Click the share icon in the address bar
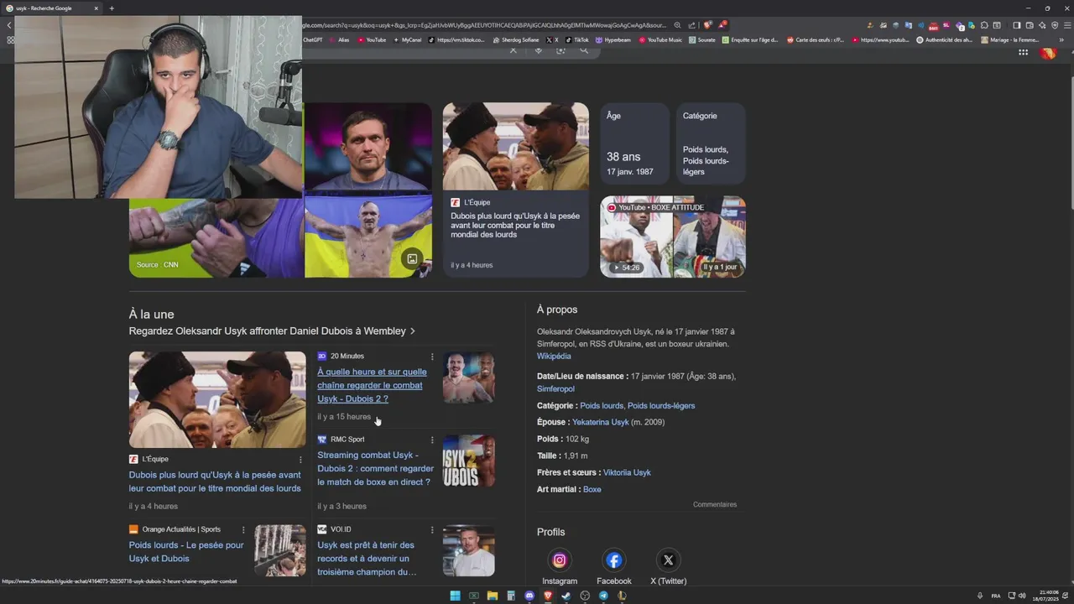This screenshot has height=604, width=1074. coord(692,25)
